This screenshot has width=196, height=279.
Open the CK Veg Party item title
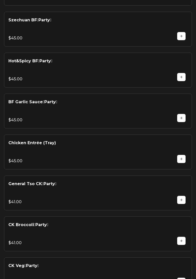coord(23,266)
